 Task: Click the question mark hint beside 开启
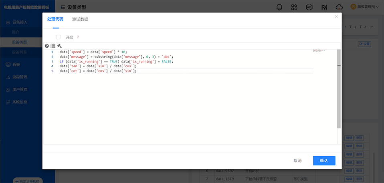tap(78, 37)
